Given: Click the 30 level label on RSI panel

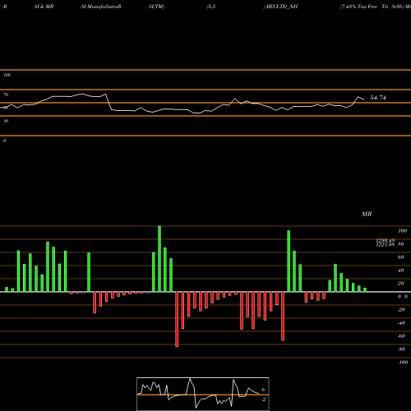Looking at the screenshot, I should click(x=6, y=121).
